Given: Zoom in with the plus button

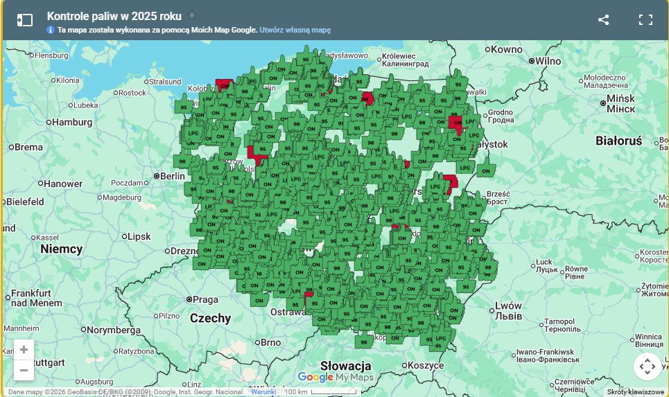Looking at the screenshot, I should point(24,349).
